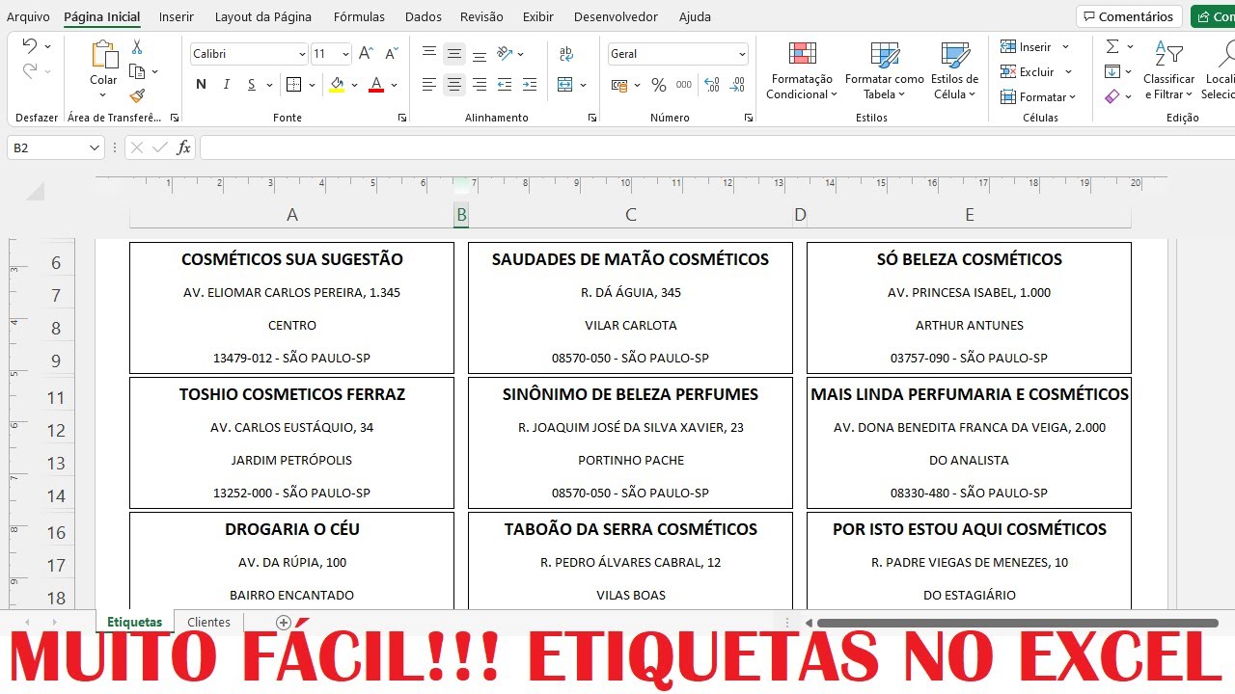This screenshot has width=1235, height=694.
Task: Click the Fill down arrow icon
Action: (x=1112, y=71)
